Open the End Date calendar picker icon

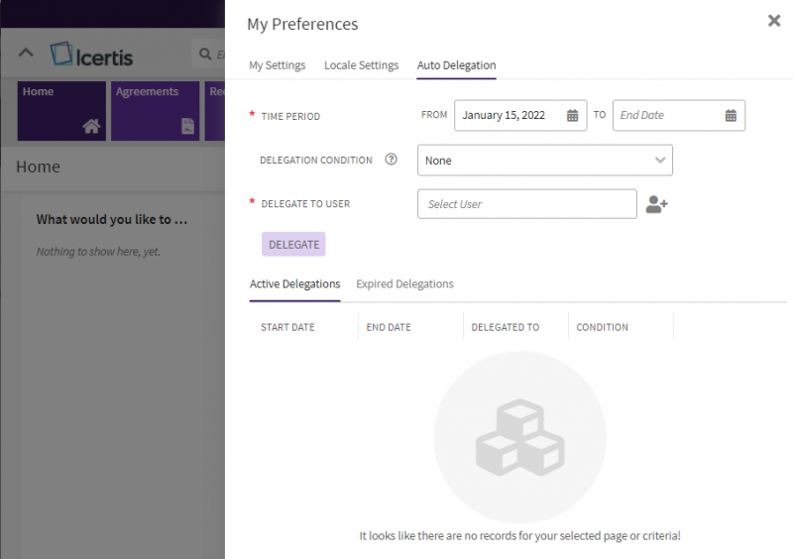[731, 115]
